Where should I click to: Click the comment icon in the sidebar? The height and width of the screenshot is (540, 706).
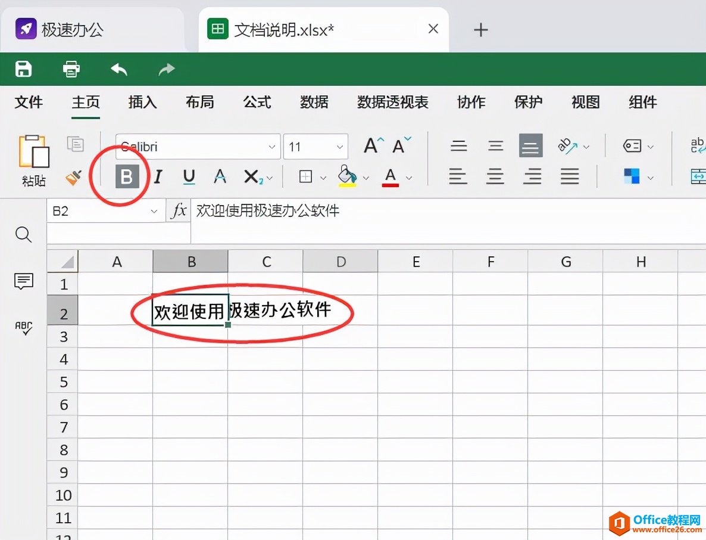[x=23, y=281]
